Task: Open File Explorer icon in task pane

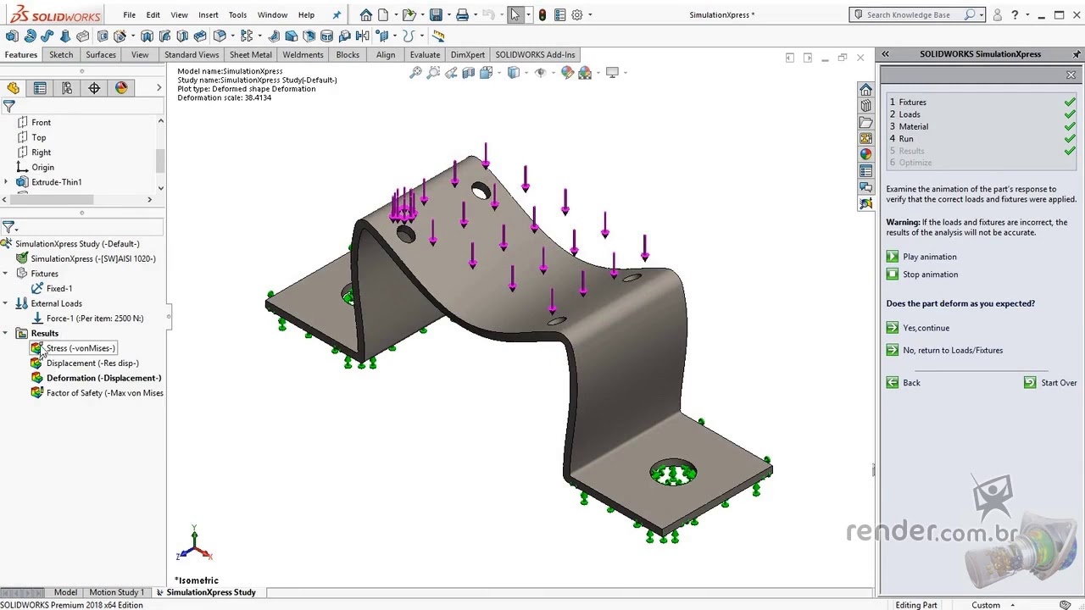Action: pyautogui.click(x=865, y=122)
